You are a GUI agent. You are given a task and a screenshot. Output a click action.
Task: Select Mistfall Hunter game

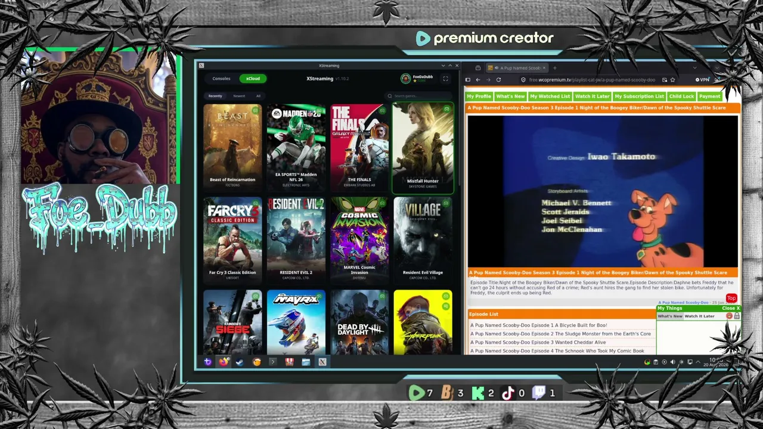pyautogui.click(x=423, y=148)
